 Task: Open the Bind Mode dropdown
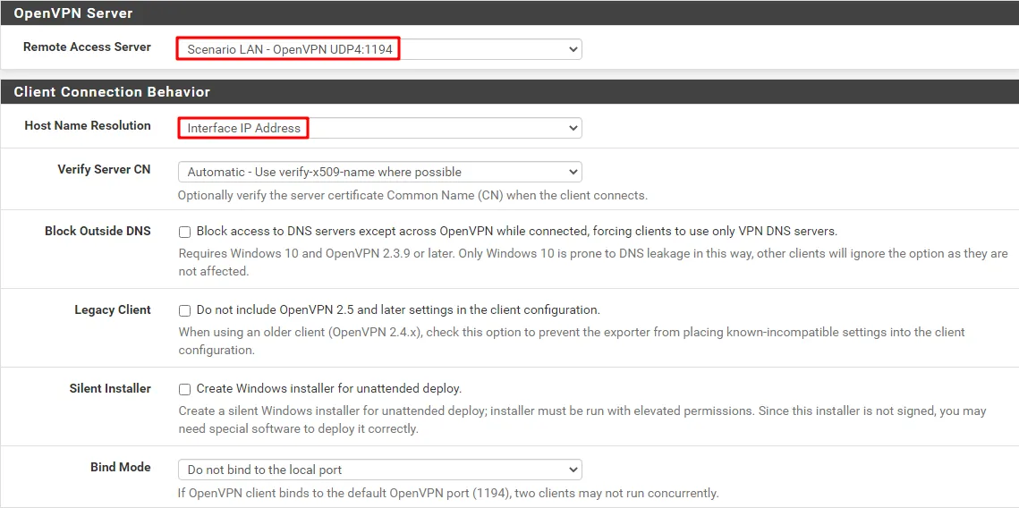pos(379,469)
